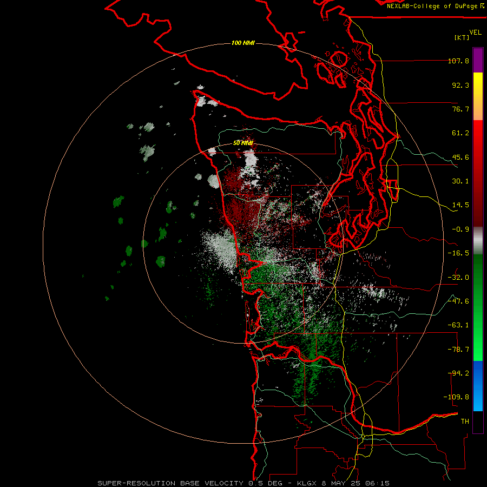Screen dimensions: 487x487
Task: Click the [KT] units label
Action: (x=462, y=37)
